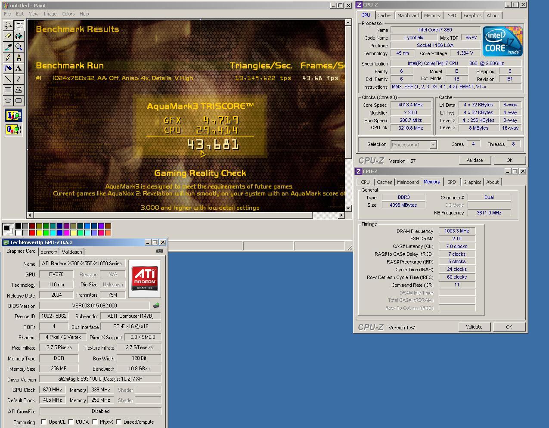
Task: Pick the black color swatch in palette
Action: click(x=19, y=226)
